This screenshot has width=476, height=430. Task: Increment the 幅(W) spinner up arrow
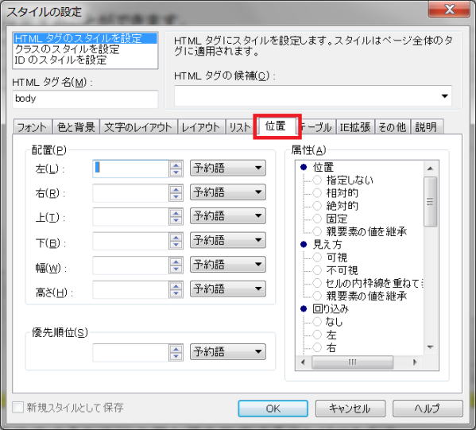pyautogui.click(x=176, y=261)
